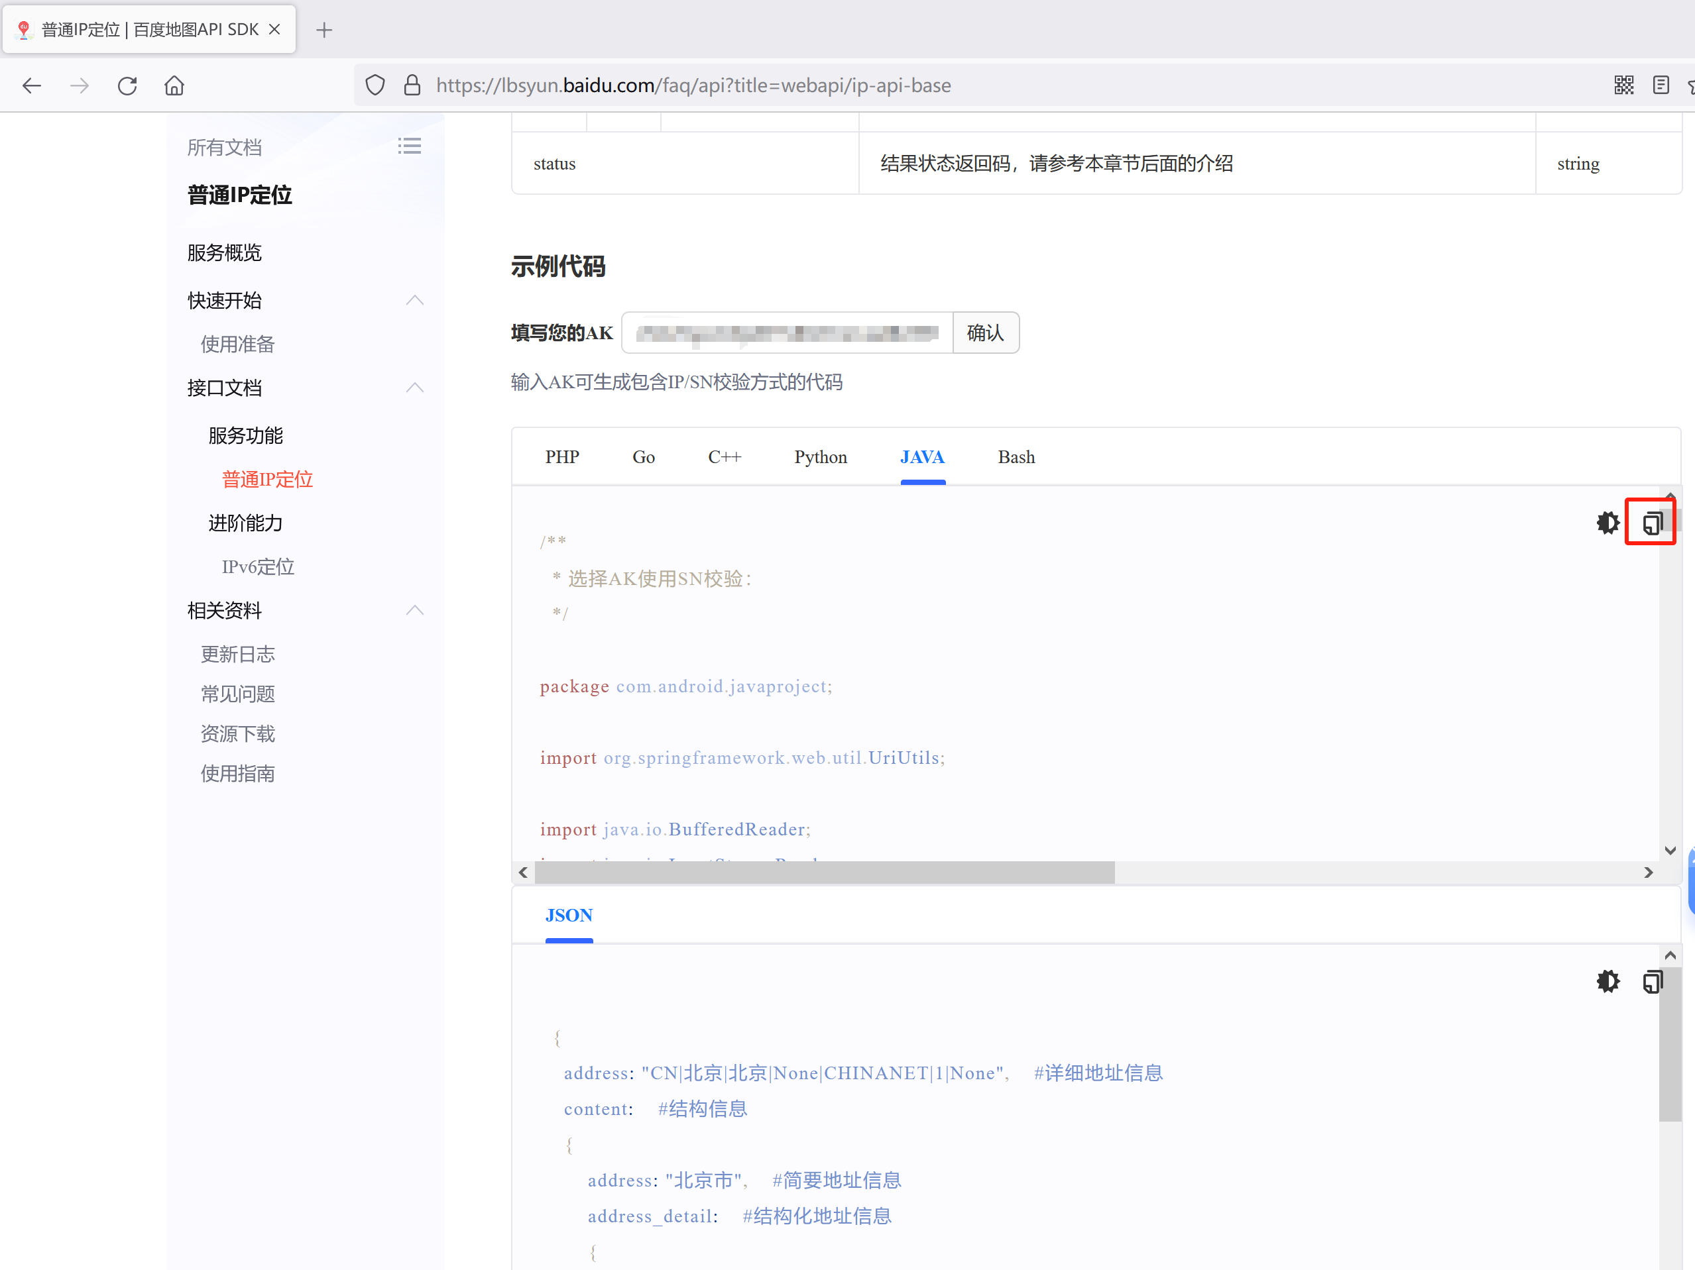
Task: Collapse the 接口文档 section
Action: [414, 388]
